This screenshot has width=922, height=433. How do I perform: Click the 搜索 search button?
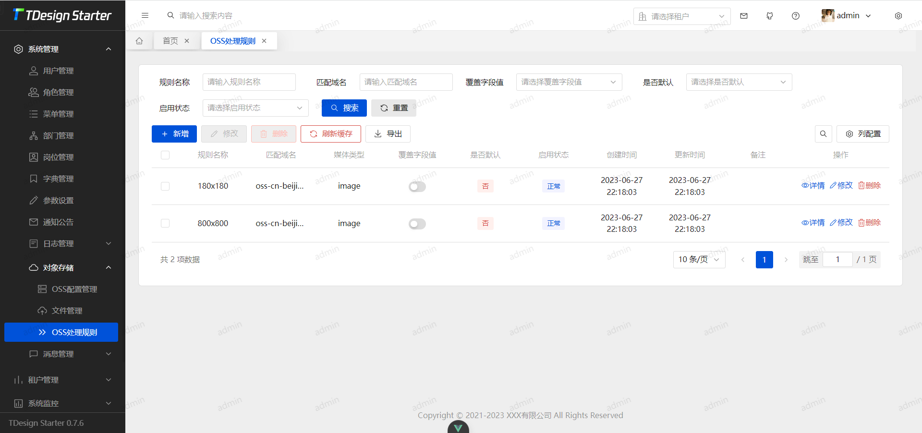(344, 108)
